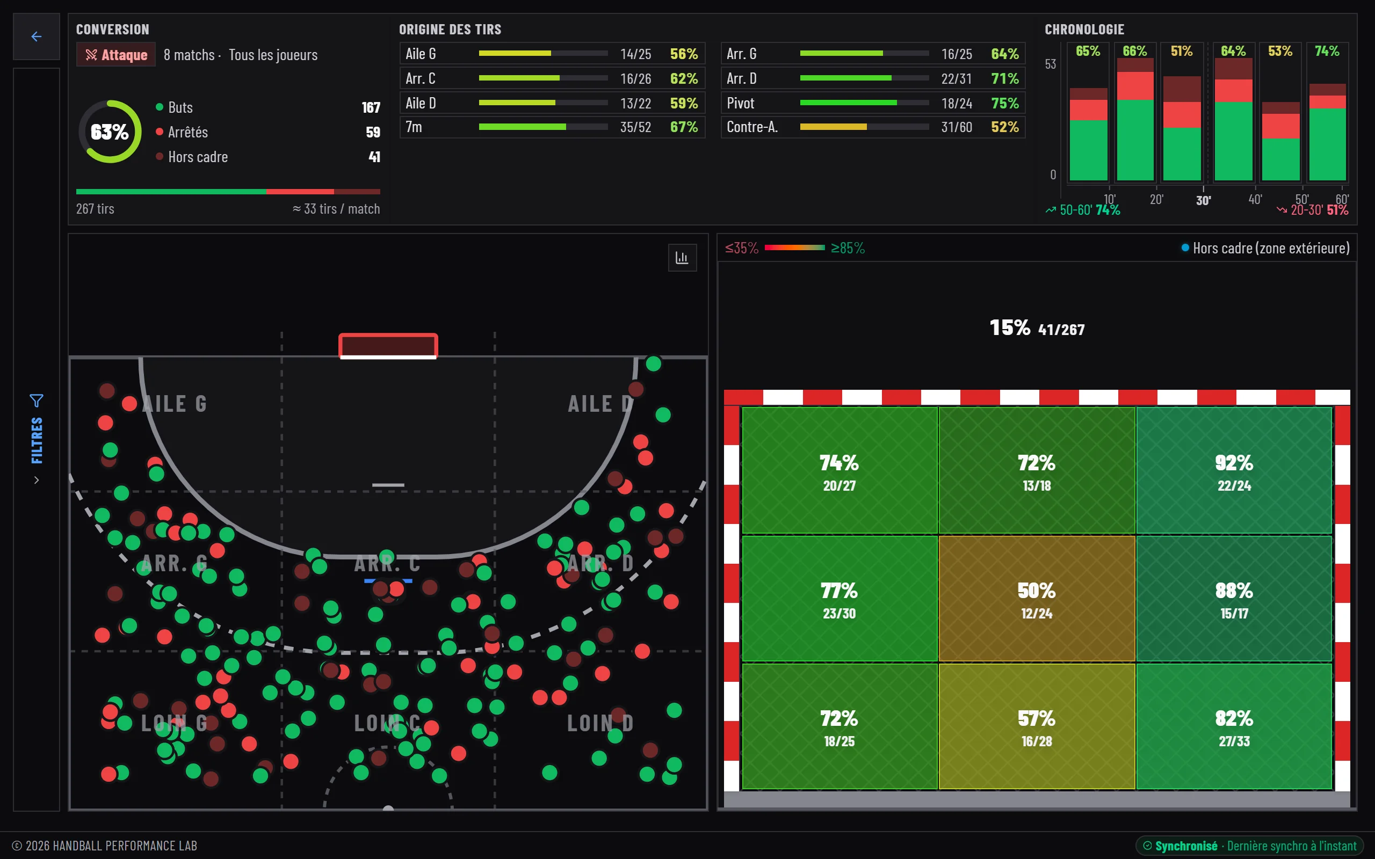1375x859 pixels.
Task: Click the Arrêtés legend entry
Action: pyautogui.click(x=268, y=132)
